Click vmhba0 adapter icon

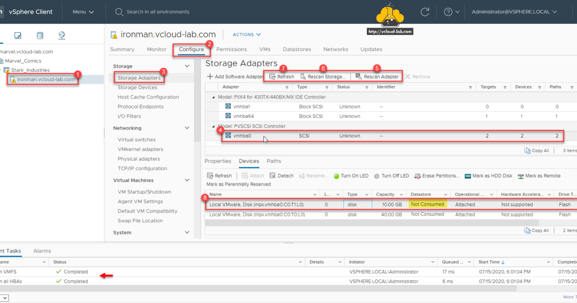[228, 136]
